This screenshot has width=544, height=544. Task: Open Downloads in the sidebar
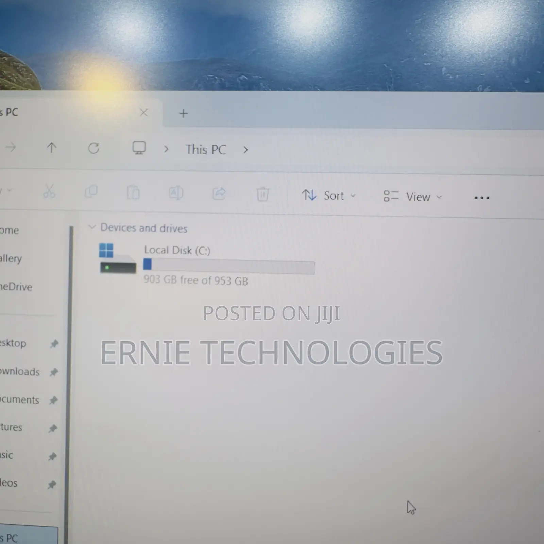pos(20,371)
